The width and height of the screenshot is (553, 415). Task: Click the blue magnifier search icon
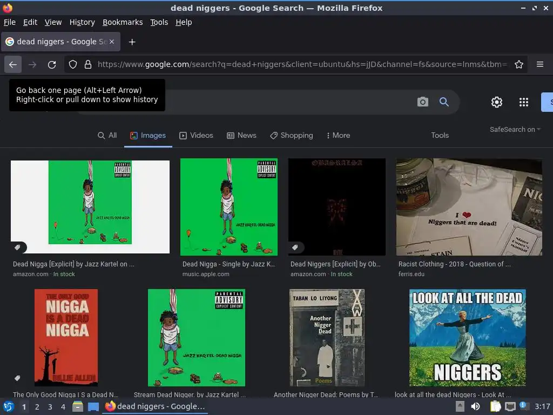pos(444,102)
